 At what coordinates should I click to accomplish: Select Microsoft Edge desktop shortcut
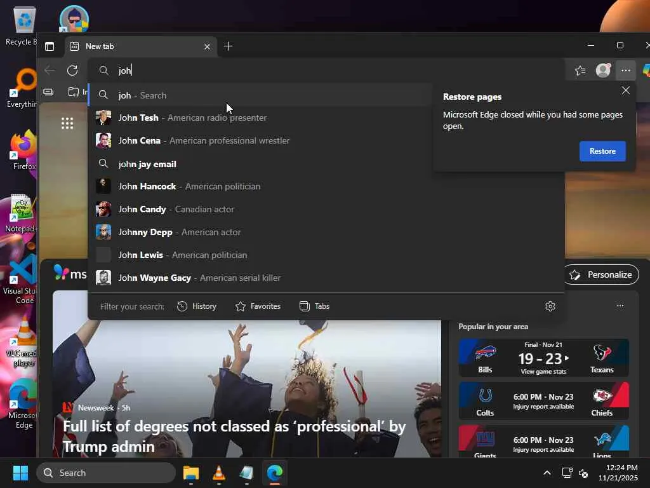[x=22, y=404]
